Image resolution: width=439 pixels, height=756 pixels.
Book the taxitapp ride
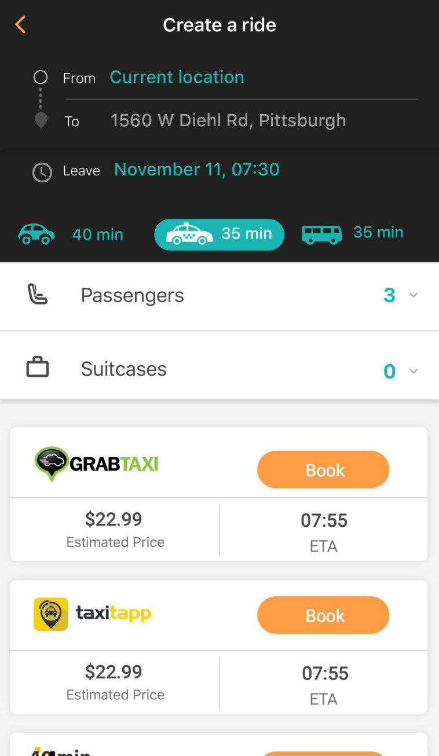[x=323, y=615]
